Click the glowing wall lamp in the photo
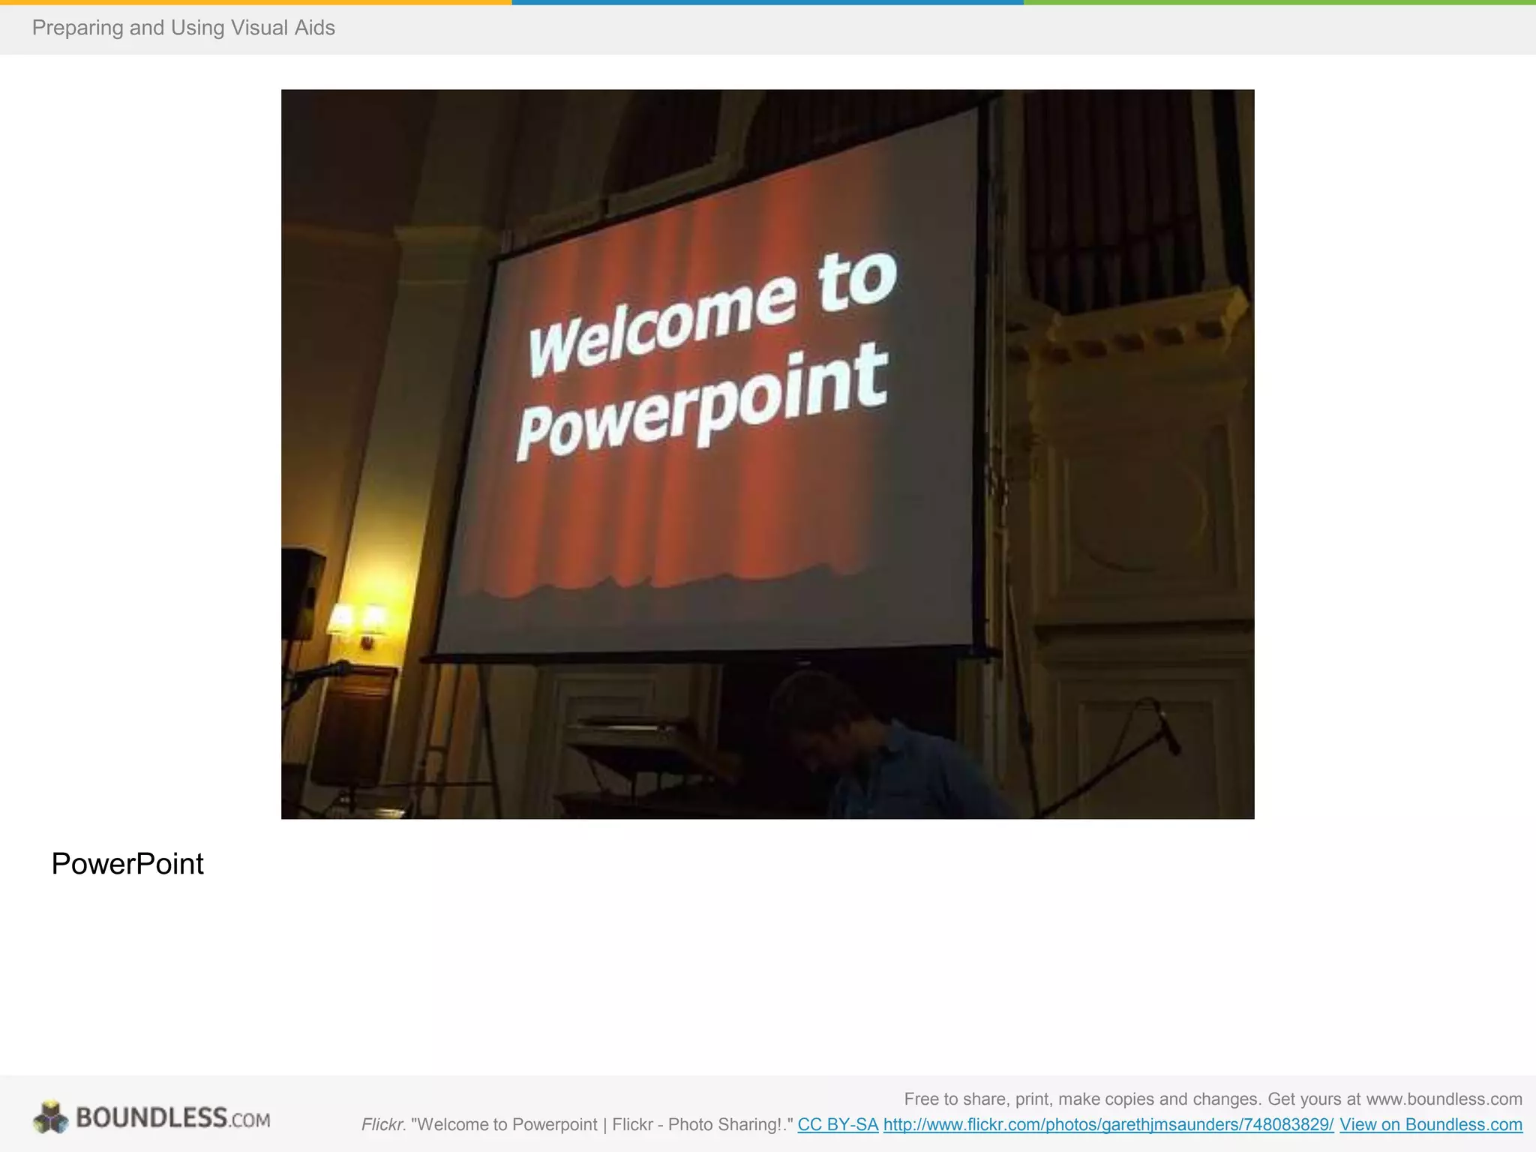 coord(358,619)
